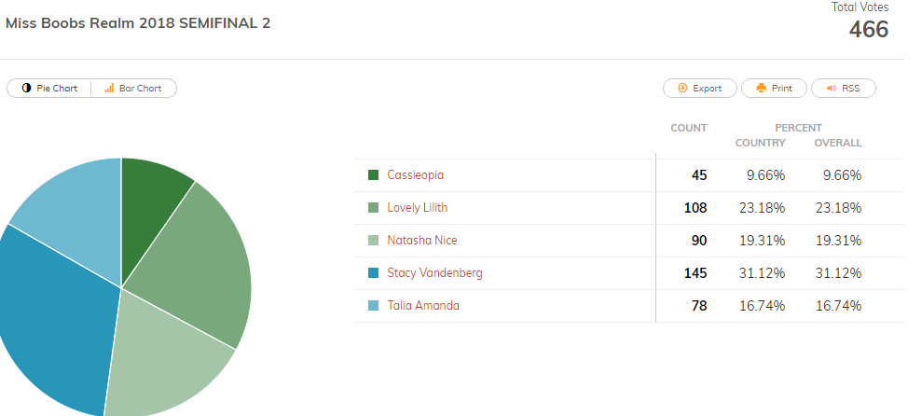922x416 pixels.
Task: Open the Natasha Nice link
Action: (x=421, y=240)
